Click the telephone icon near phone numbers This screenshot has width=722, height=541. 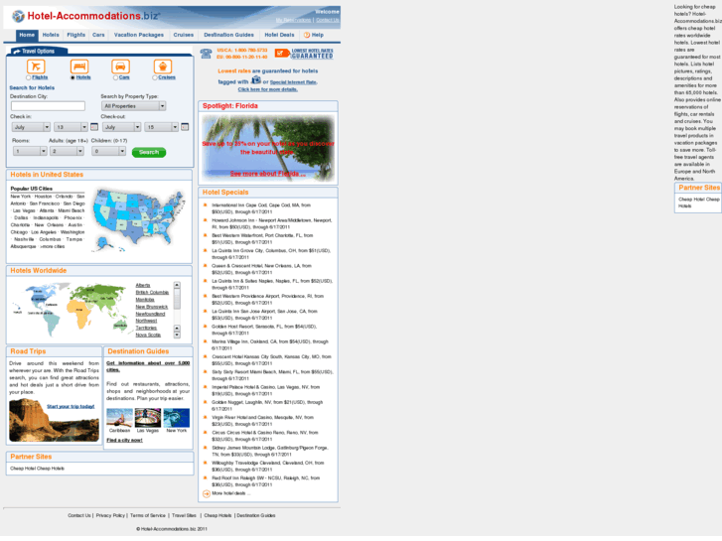pos(206,54)
